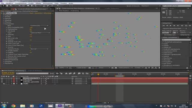Toggle transparency grid in viewer footer
Viewport: 192px width, 108px height.
pyautogui.click(x=116, y=68)
